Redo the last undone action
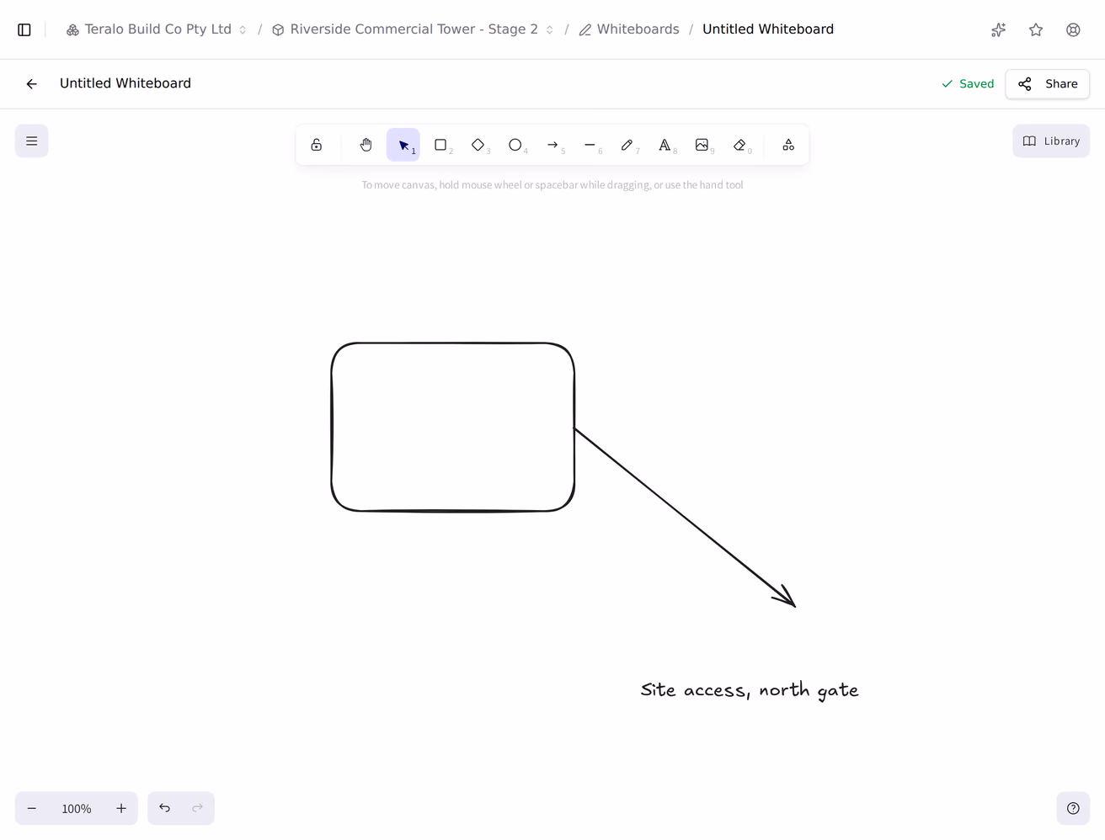The width and height of the screenshot is (1105, 840). tap(198, 809)
